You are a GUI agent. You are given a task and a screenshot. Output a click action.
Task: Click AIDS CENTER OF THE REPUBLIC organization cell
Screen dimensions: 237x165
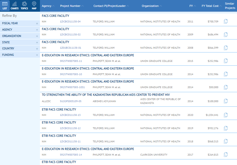(x=161, y=101)
